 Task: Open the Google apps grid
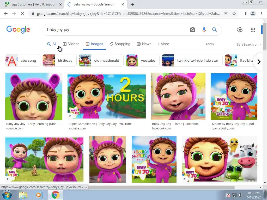tap(253, 30)
